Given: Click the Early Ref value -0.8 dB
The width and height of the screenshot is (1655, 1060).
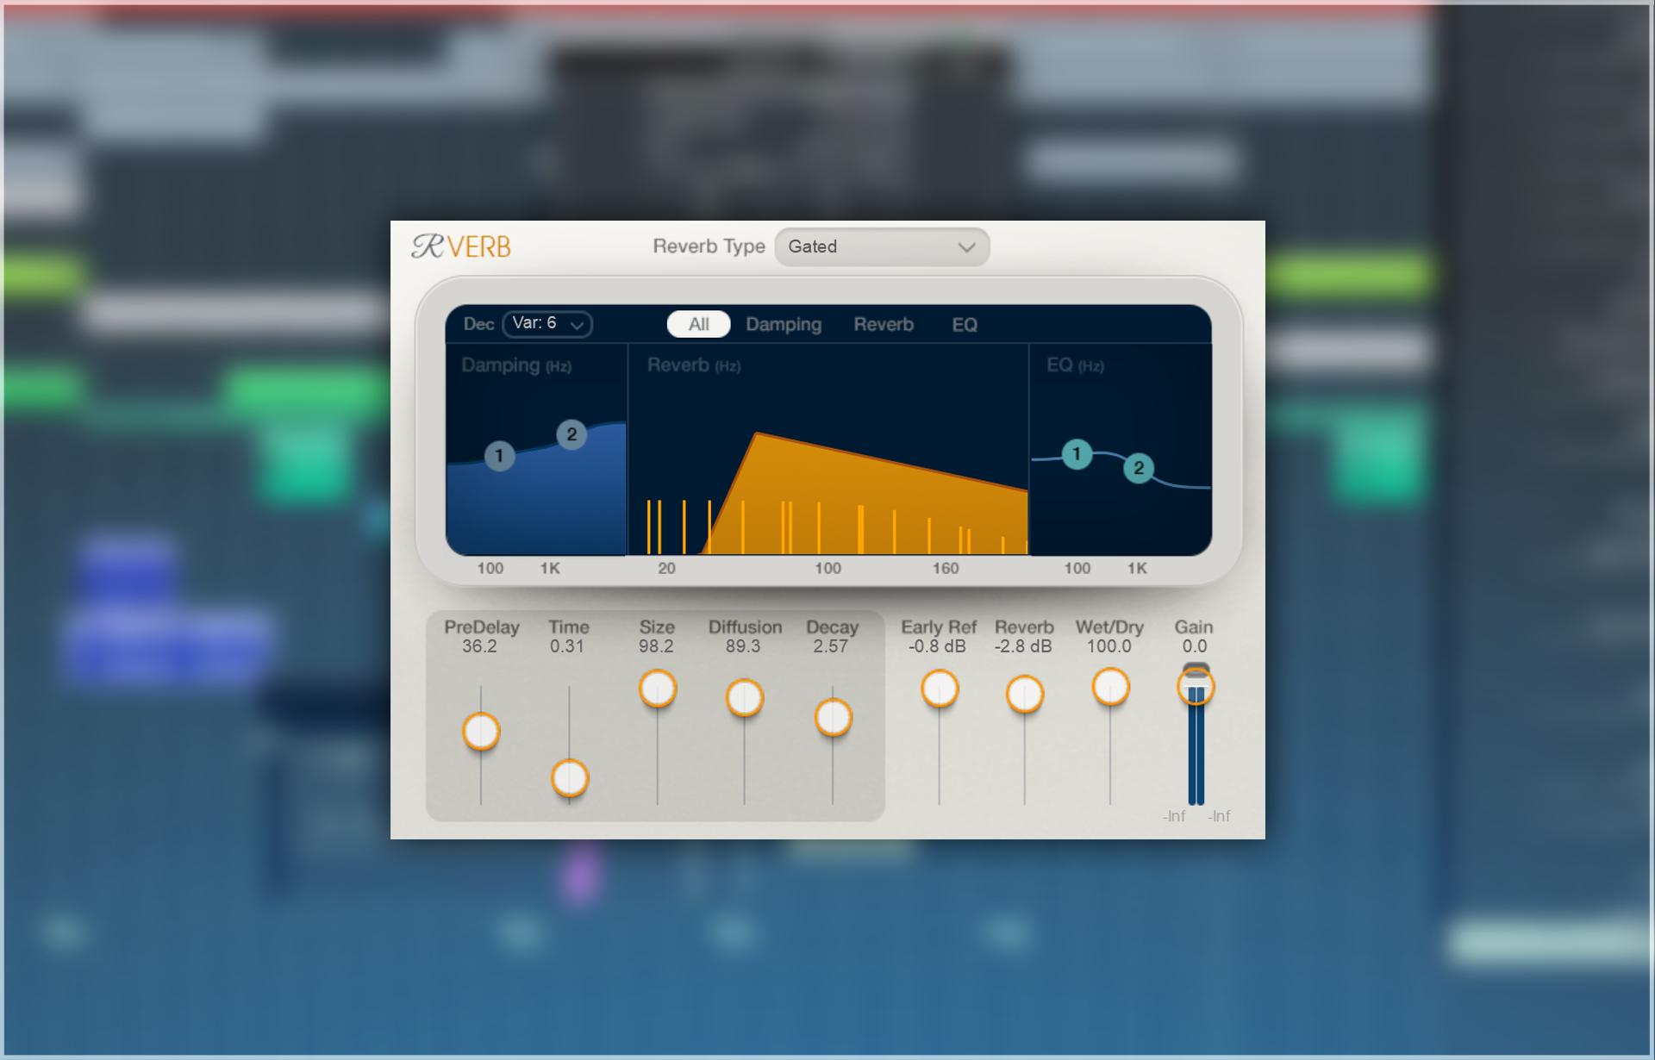Looking at the screenshot, I should click(937, 646).
